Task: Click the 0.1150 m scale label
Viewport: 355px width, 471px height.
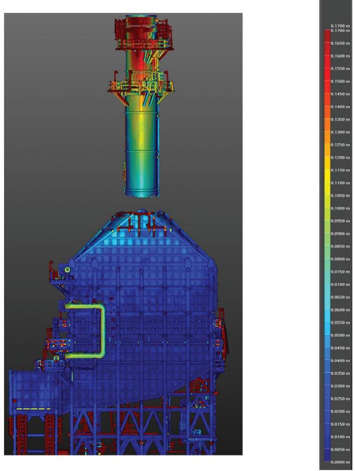Action: (340, 170)
